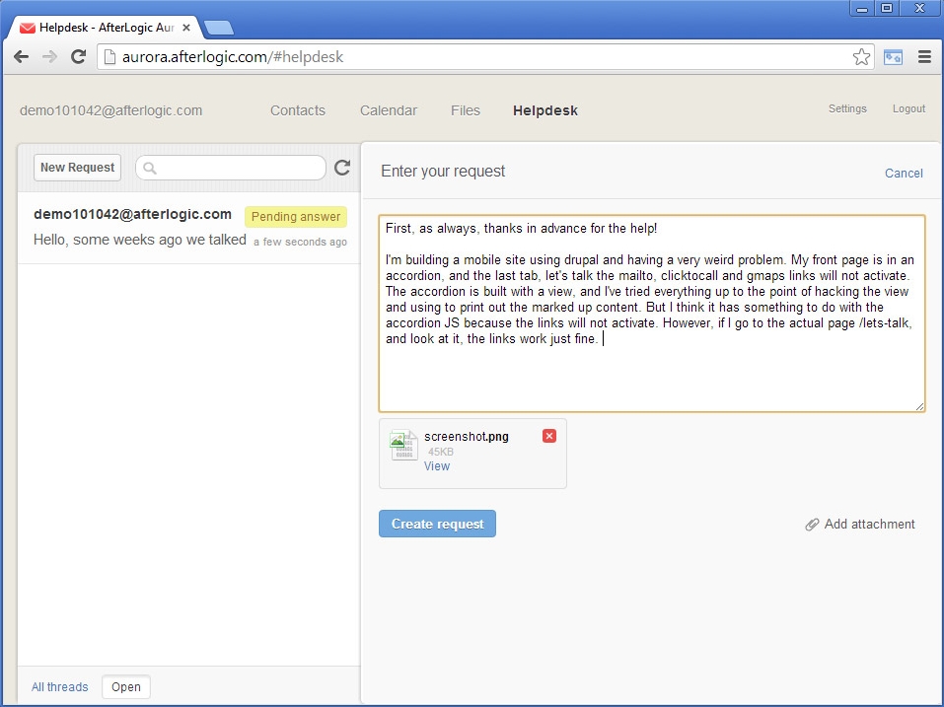Viewport: 944px width, 707px height.
Task: Remove screenshot.png attachment with red X
Action: [x=549, y=436]
